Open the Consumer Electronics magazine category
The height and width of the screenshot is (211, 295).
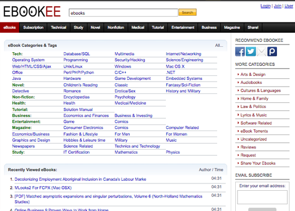pos(83,128)
